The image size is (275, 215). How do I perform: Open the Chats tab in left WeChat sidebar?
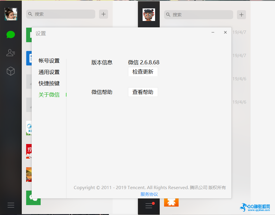11,35
